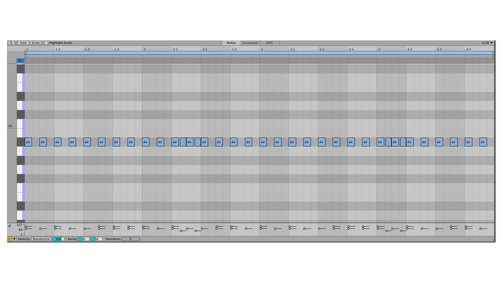The width and height of the screenshot is (503, 283).
Task: Switch to the Notes tab
Action: [231, 43]
